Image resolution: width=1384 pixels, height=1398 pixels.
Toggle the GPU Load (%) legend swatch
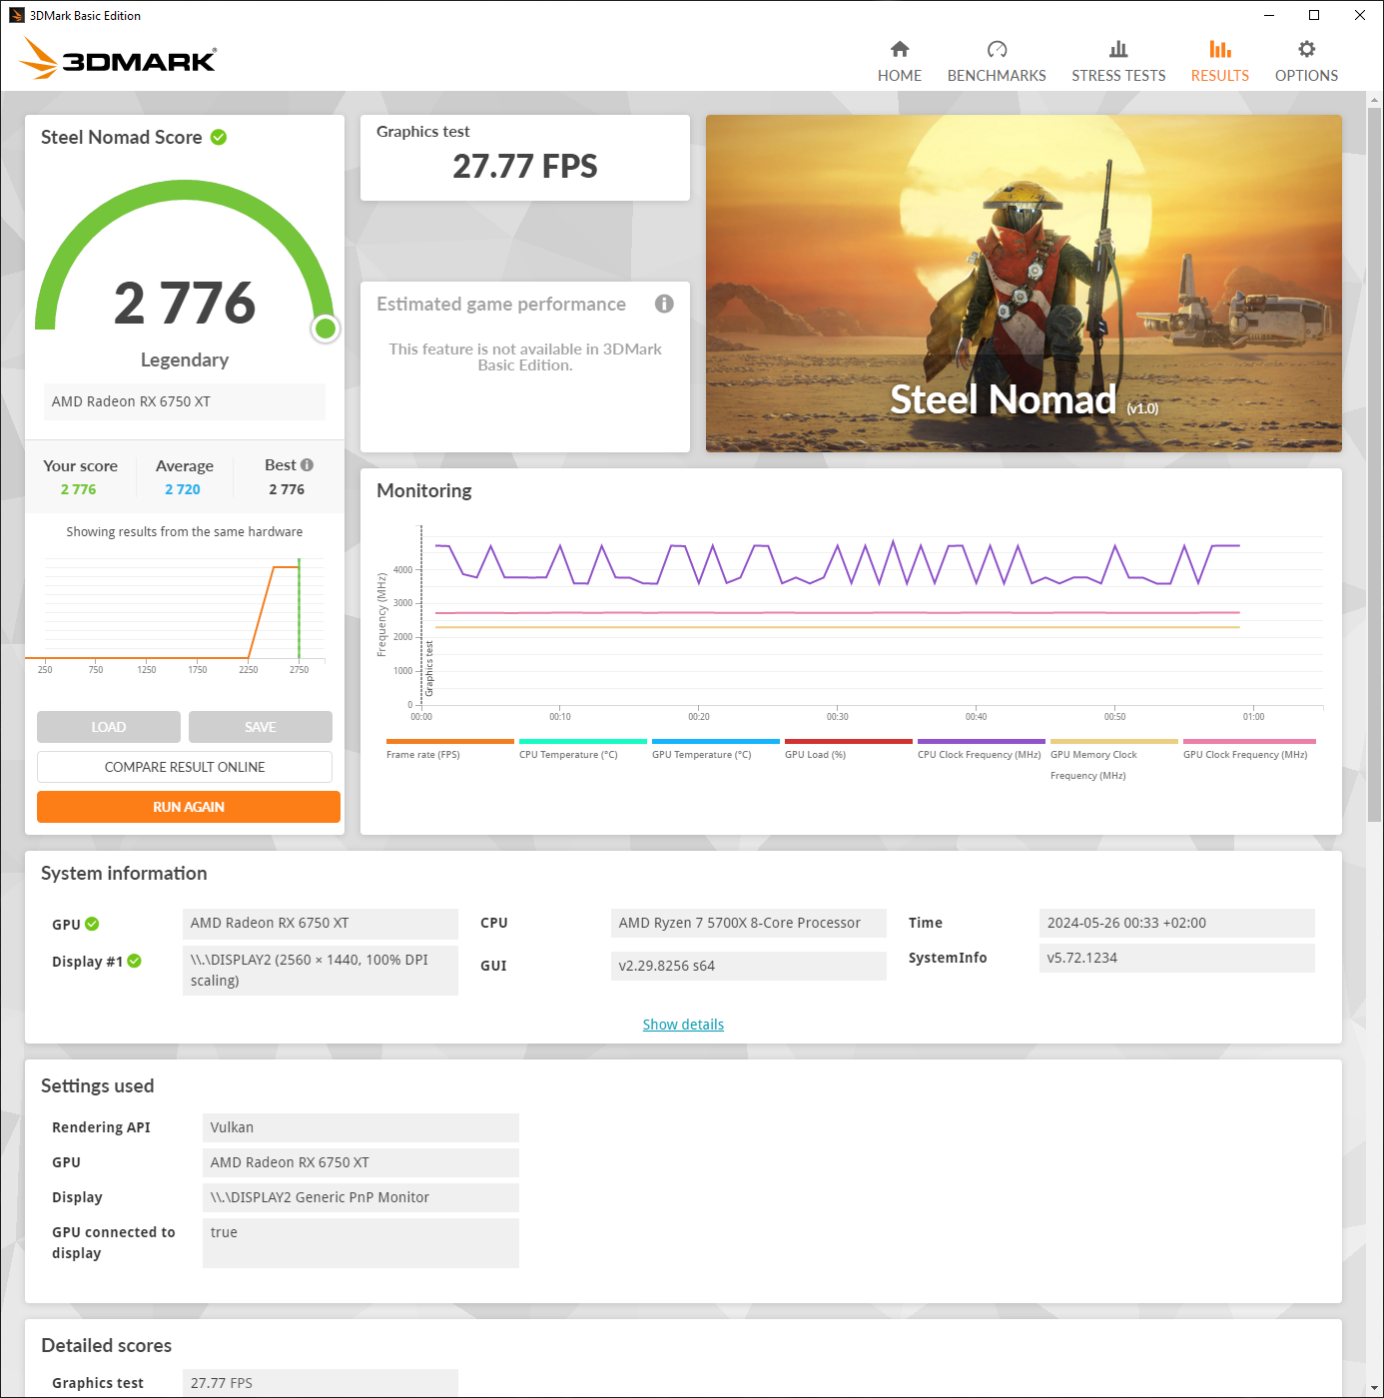pyautogui.click(x=849, y=741)
